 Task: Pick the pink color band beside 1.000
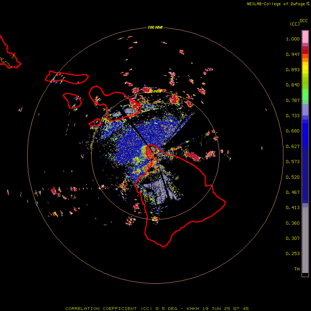[305, 37]
